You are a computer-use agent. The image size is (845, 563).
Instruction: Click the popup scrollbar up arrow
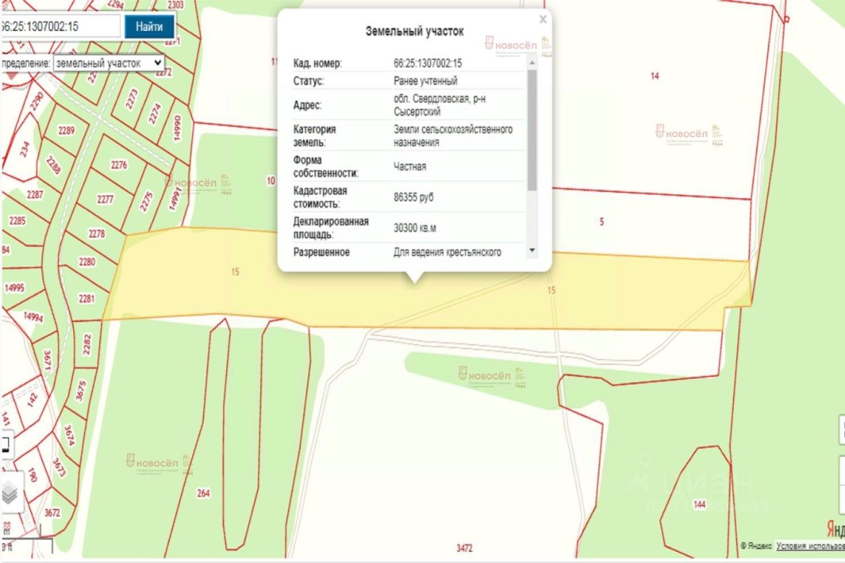[x=532, y=63]
